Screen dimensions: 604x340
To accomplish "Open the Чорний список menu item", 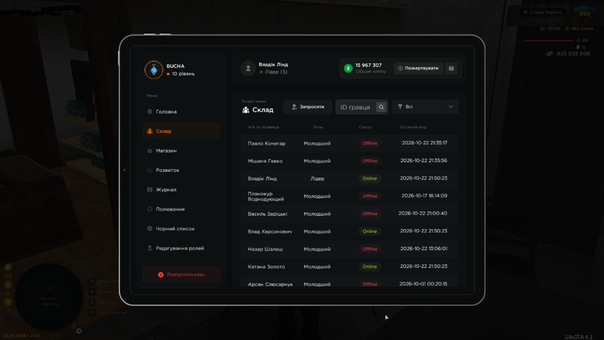I will point(181,229).
